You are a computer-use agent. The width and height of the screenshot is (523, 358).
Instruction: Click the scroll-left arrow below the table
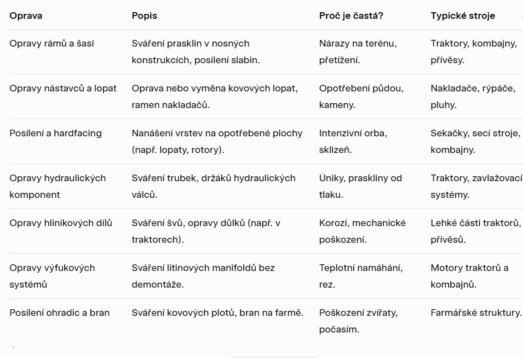(13, 347)
